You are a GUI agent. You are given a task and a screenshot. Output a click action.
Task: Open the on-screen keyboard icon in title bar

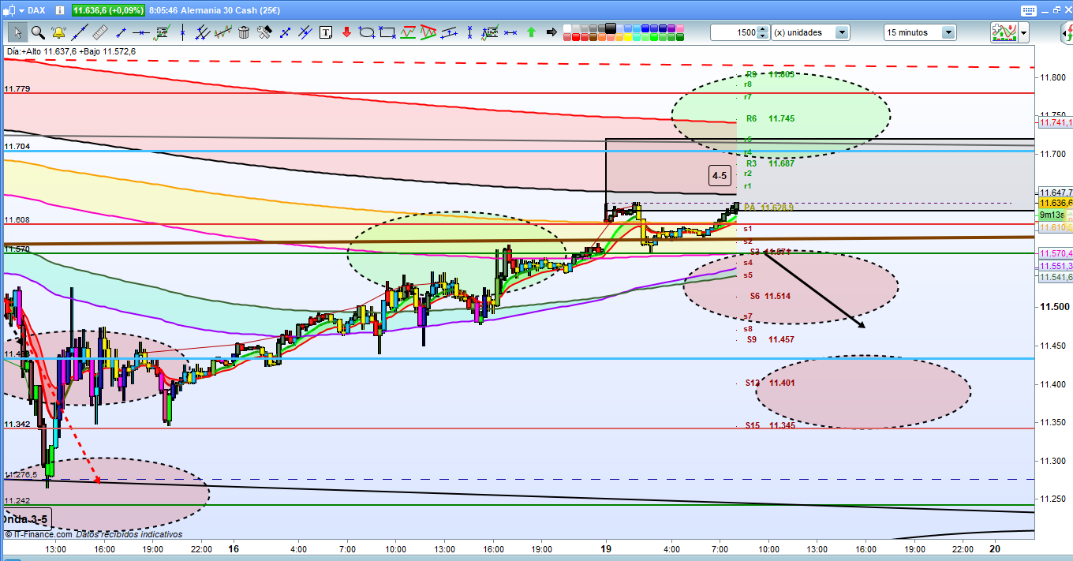tap(1028, 10)
